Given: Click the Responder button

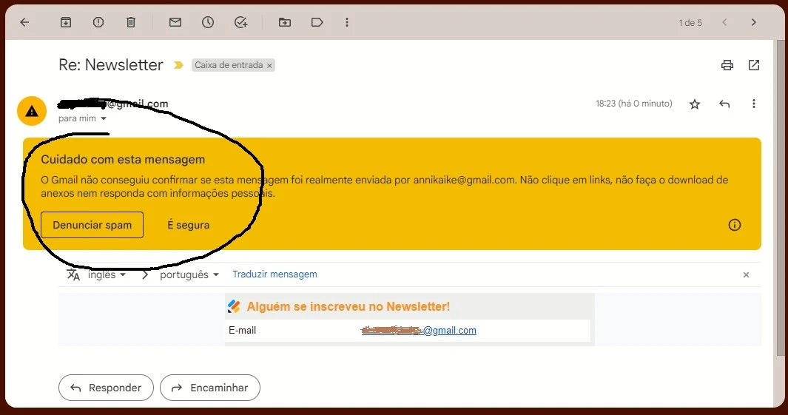Looking at the screenshot, I should (x=106, y=388).
